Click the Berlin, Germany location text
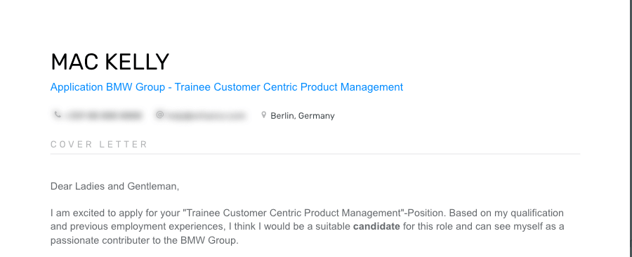 (302, 116)
